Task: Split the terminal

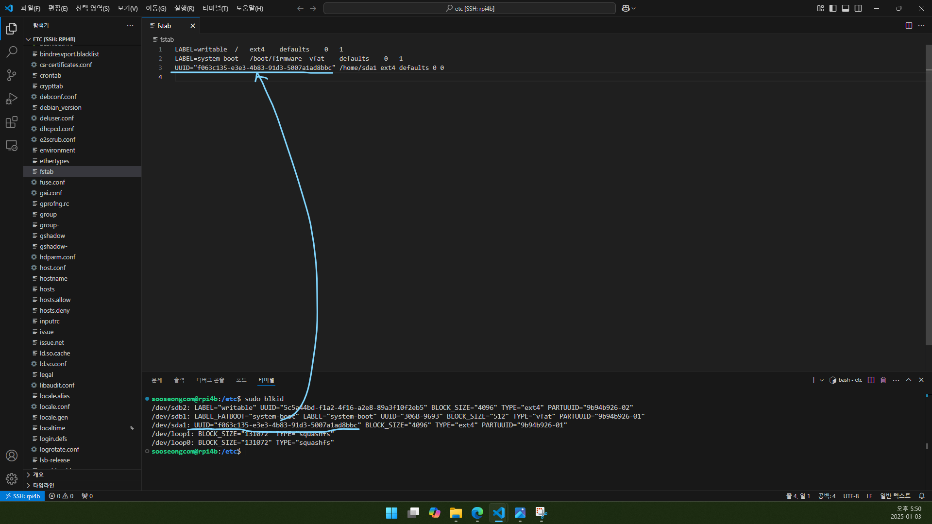Action: 871,380
